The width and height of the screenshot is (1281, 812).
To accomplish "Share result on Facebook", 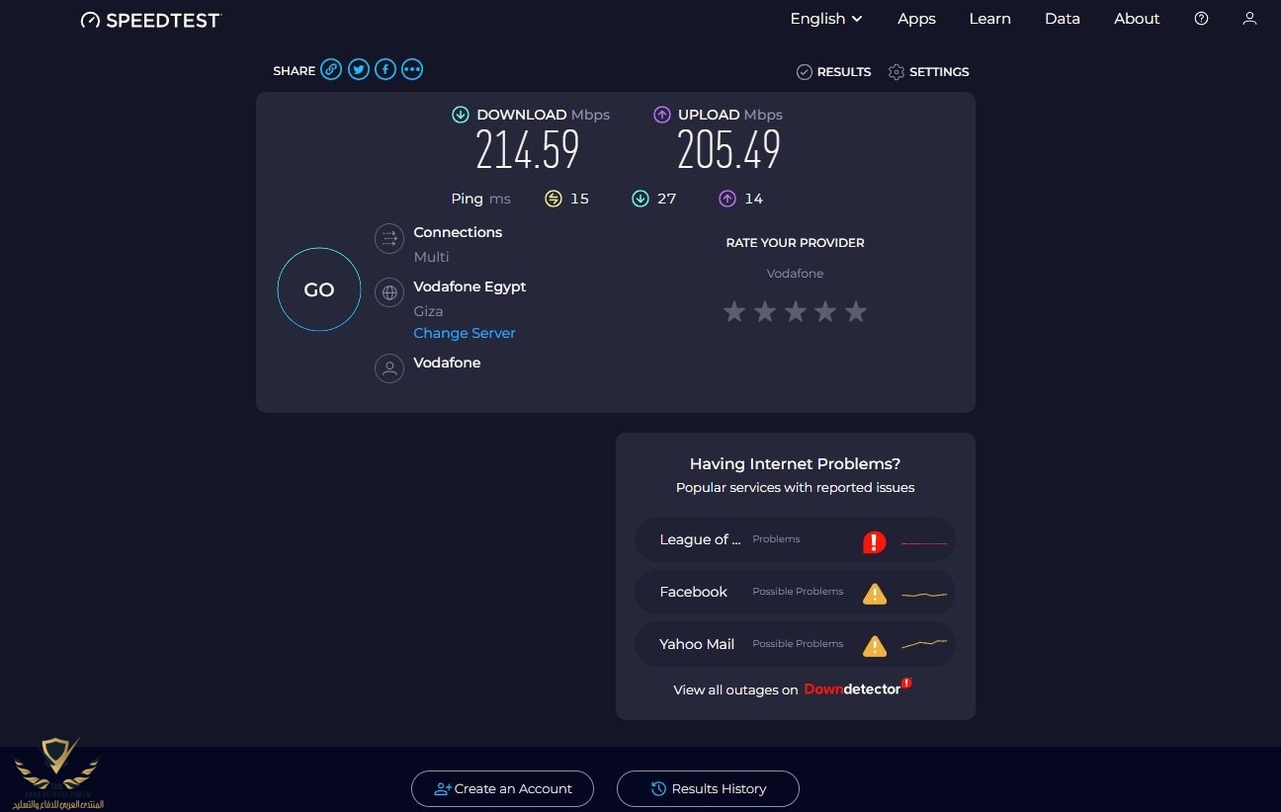I will coord(385,70).
